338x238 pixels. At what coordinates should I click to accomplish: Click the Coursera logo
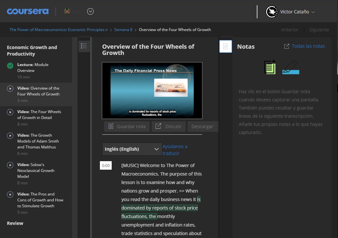click(28, 11)
